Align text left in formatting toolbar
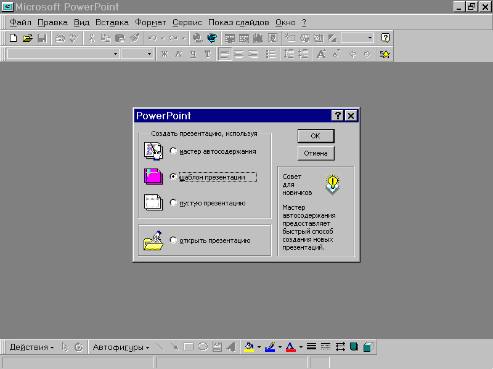 click(x=225, y=54)
